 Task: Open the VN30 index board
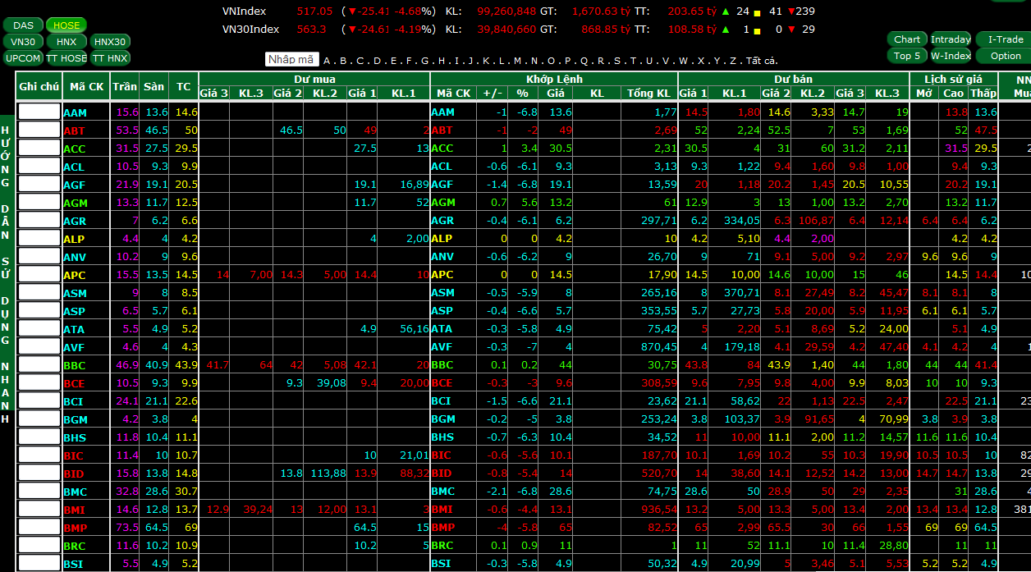point(23,42)
